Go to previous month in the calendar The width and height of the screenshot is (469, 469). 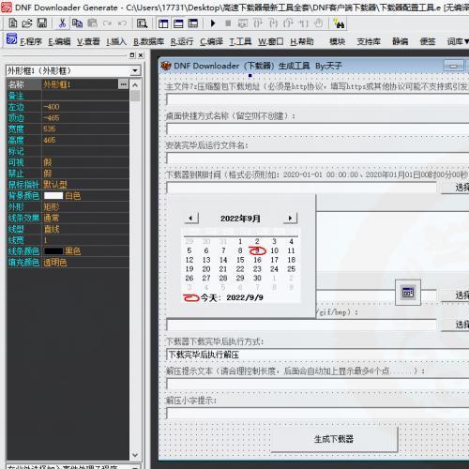point(190,218)
